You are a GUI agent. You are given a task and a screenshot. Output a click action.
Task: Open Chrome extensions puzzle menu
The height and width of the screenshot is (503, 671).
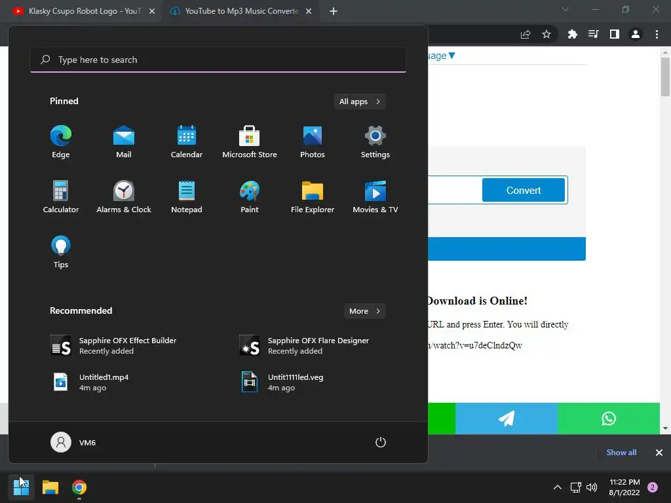pos(573,34)
